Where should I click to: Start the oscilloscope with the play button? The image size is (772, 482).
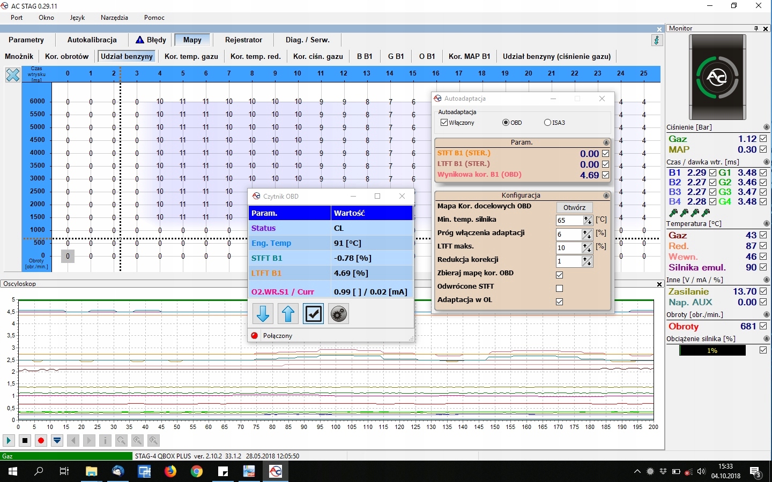click(x=9, y=441)
